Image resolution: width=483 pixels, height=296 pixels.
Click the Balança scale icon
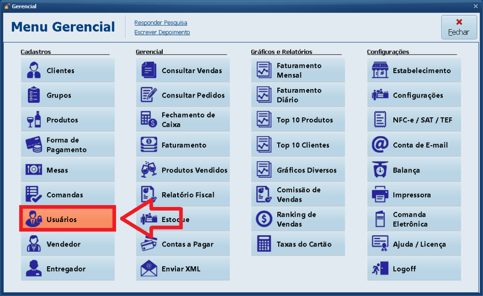380,170
